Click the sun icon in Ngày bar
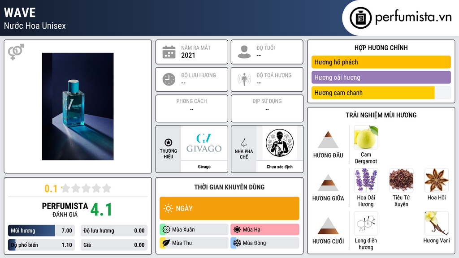The height and width of the screenshot is (258, 459). (168, 208)
